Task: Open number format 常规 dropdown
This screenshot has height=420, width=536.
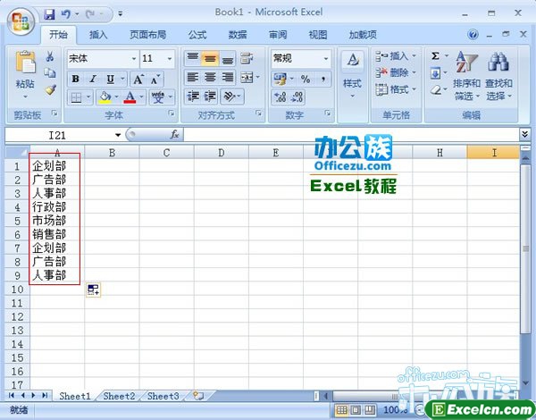Action: point(326,59)
